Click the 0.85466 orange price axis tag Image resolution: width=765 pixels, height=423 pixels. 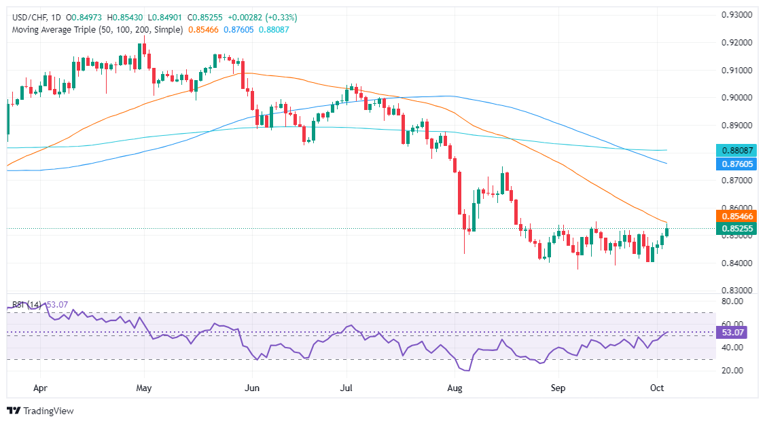point(736,217)
